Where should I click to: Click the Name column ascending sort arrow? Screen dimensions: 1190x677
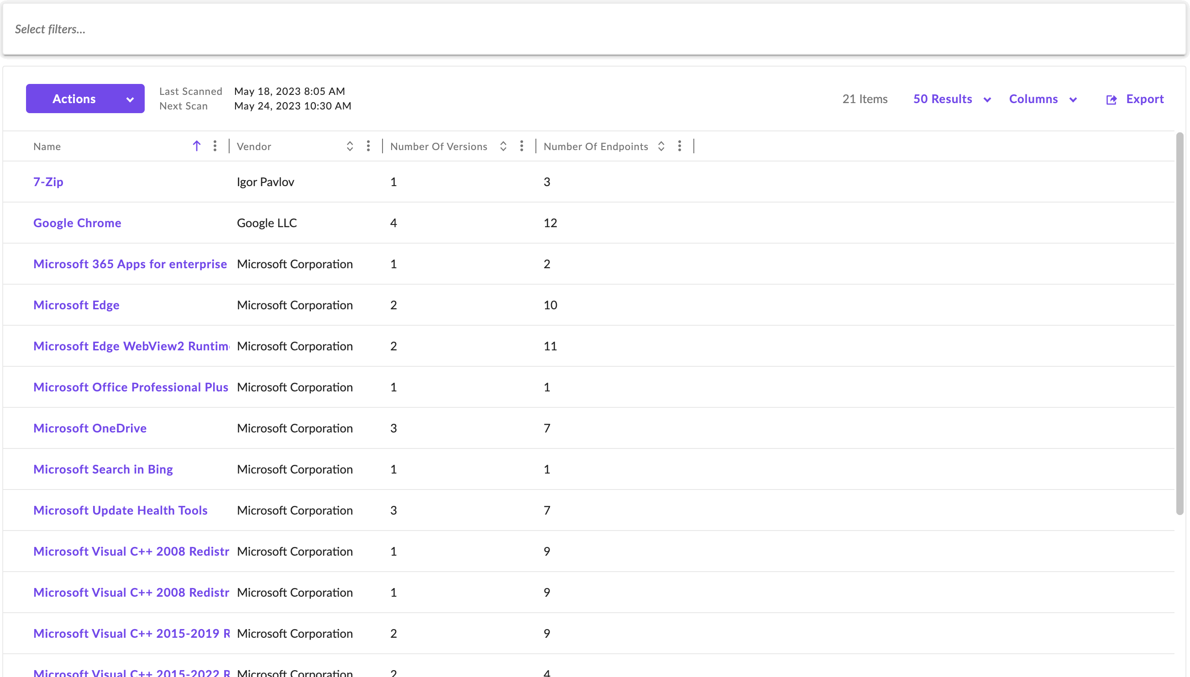(x=196, y=146)
